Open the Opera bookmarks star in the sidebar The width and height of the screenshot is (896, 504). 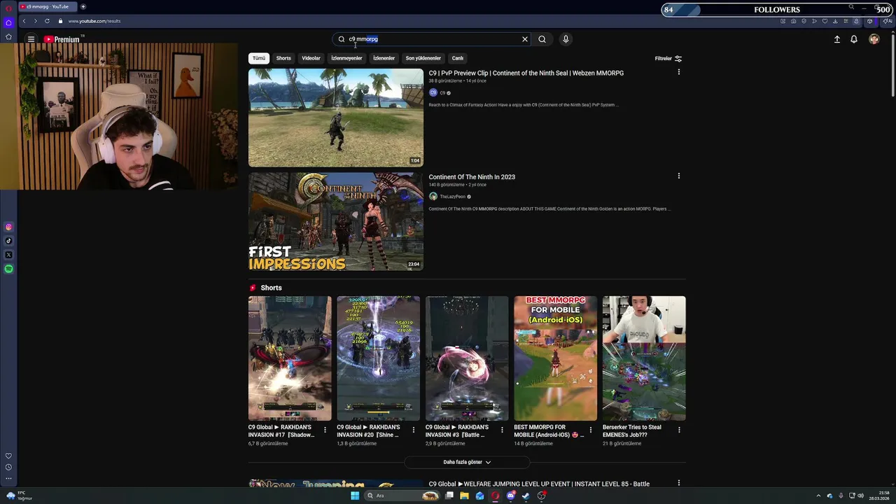pyautogui.click(x=8, y=36)
